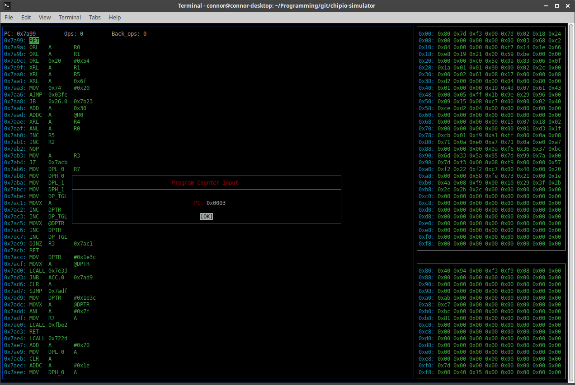Viewport: 575px width, 385px height.
Task: Select the MOV DPTR #0x1e3c line at 0x7acc
Action: coord(50,257)
